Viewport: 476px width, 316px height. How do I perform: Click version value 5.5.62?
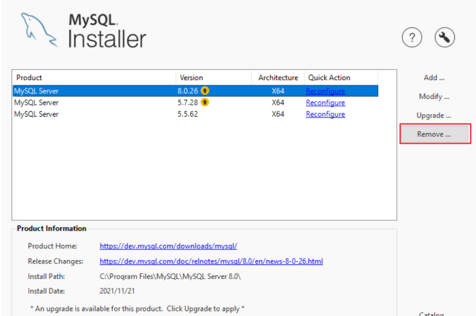188,114
